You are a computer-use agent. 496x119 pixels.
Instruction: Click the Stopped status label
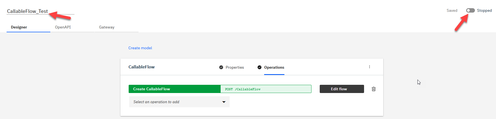(484, 10)
